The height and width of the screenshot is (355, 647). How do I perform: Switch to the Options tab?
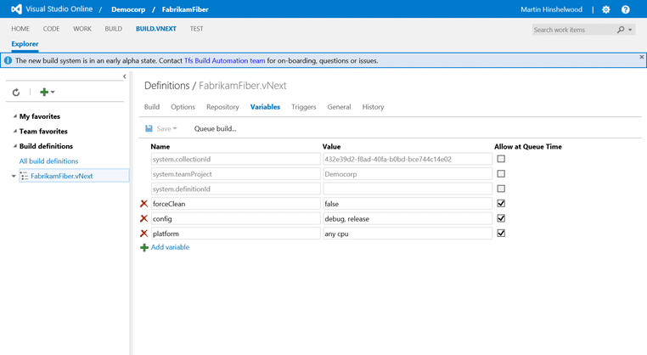click(x=183, y=107)
